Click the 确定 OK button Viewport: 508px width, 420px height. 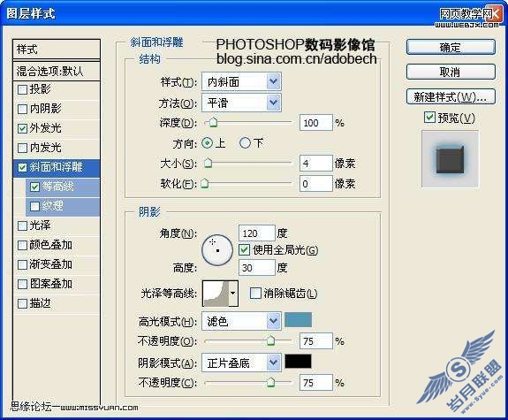point(451,48)
